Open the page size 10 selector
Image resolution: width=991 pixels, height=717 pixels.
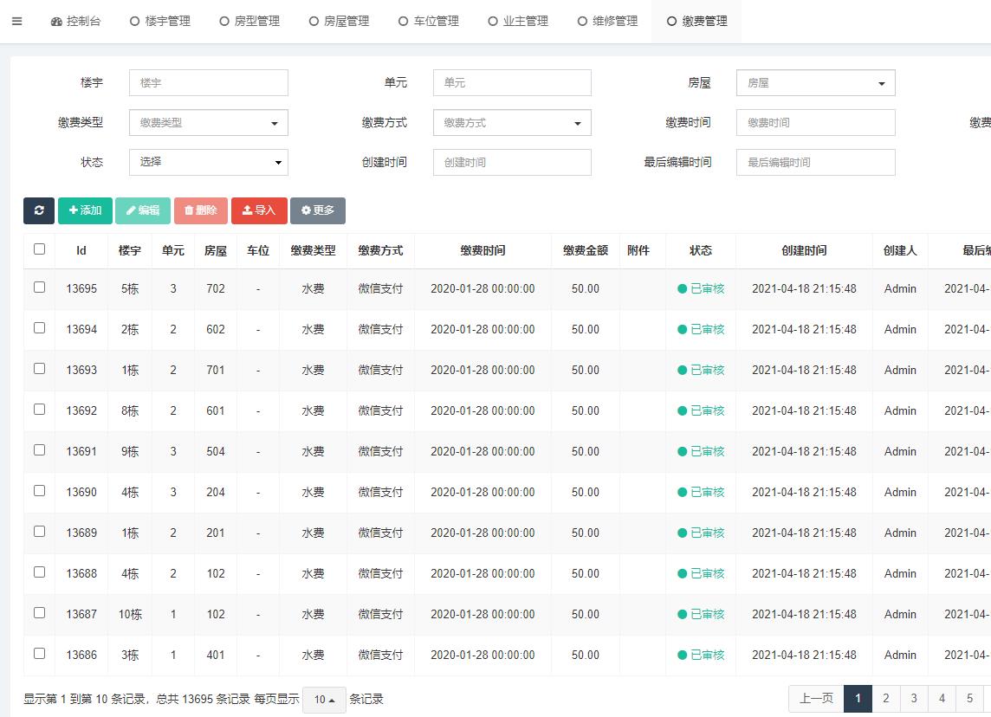point(324,700)
